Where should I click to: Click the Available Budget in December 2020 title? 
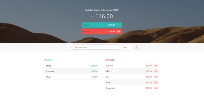(x=102, y=10)
